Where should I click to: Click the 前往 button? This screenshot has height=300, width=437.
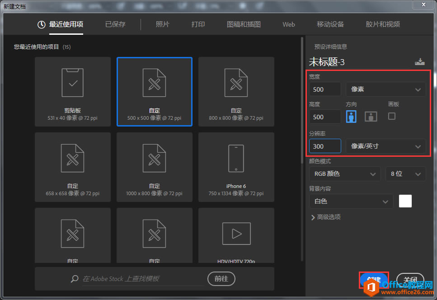(221, 279)
